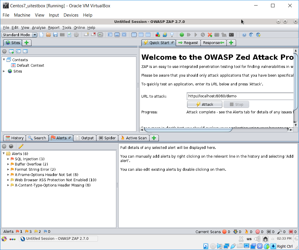Toggle the show all tabs red X icon
The width and height of the screenshot is (299, 250).
tap(93, 35)
